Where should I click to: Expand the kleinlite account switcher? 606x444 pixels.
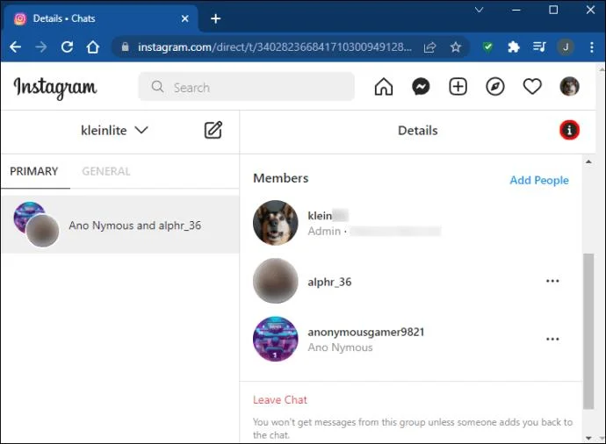(114, 130)
